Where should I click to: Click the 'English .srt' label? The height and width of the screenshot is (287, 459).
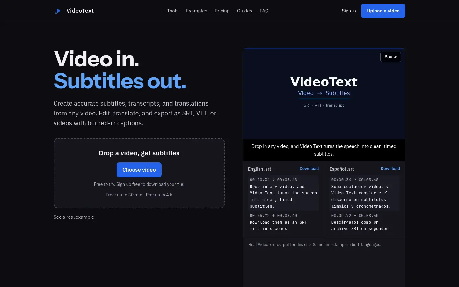pos(259,169)
